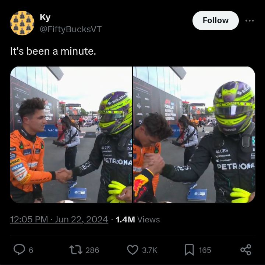Click the 3.7K likes count
The height and width of the screenshot is (265, 265).
pos(149,250)
